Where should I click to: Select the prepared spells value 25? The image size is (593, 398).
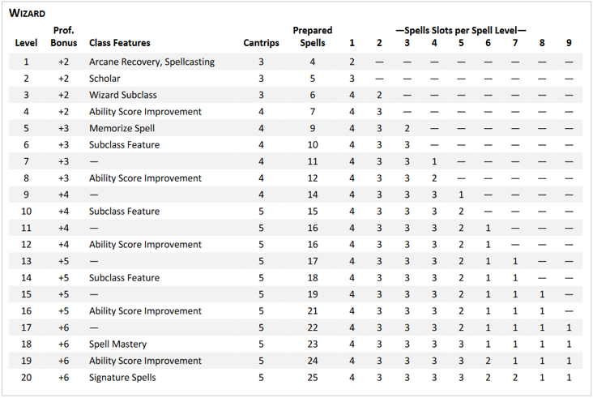tap(312, 378)
